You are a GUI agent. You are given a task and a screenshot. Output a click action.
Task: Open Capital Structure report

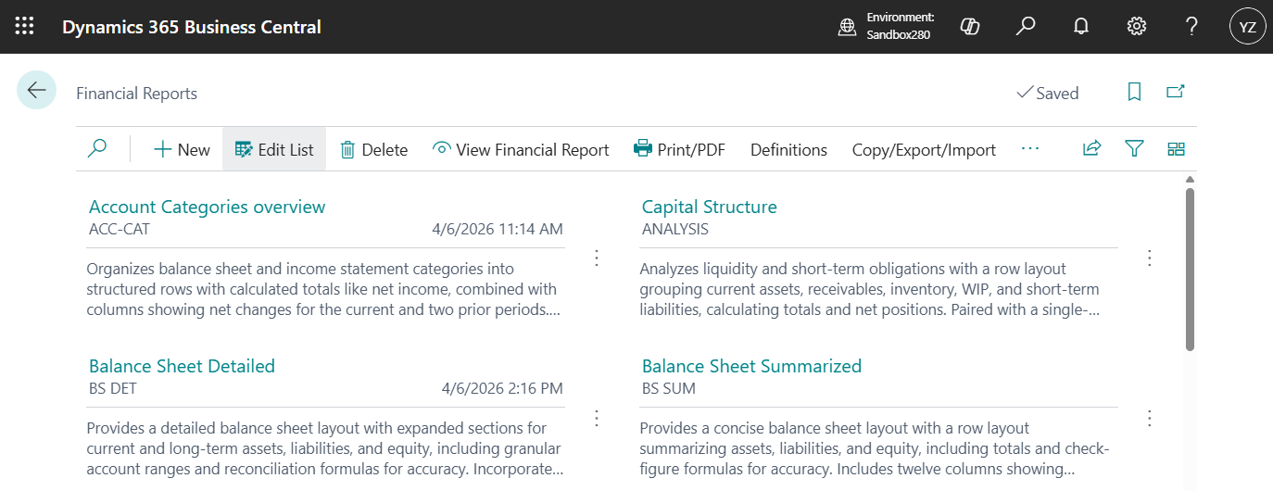(x=710, y=207)
